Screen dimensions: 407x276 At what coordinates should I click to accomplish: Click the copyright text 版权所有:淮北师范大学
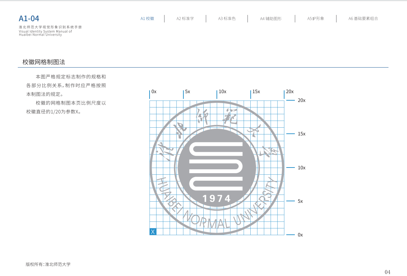click(x=48, y=264)
